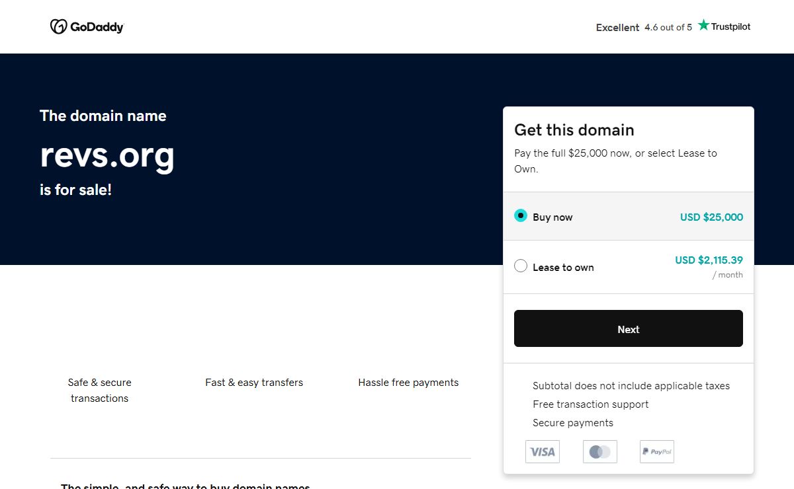Click 'Free transaction support' text
The width and height of the screenshot is (794, 489).
click(x=590, y=404)
